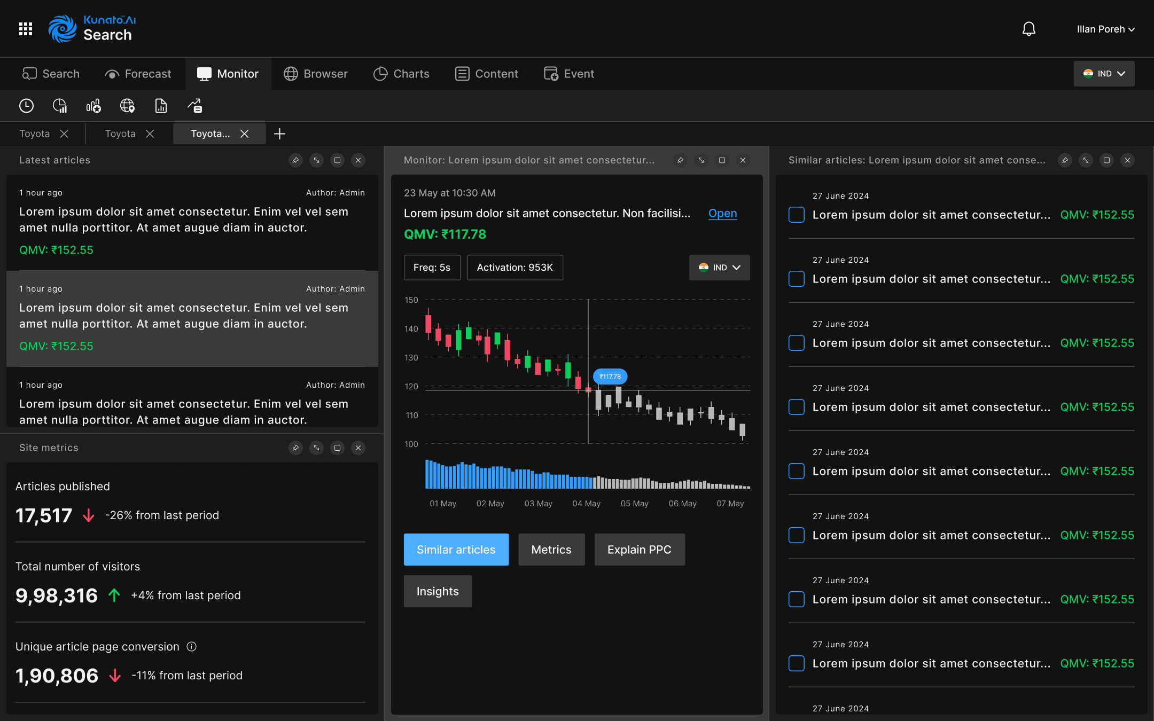The width and height of the screenshot is (1154, 721).
Task: Click the Open link for the article
Action: click(x=722, y=213)
